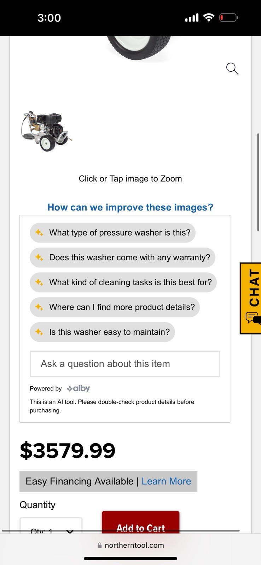Tap the lock icon beside northerntool.com
This screenshot has height=565, width=261.
100,545
